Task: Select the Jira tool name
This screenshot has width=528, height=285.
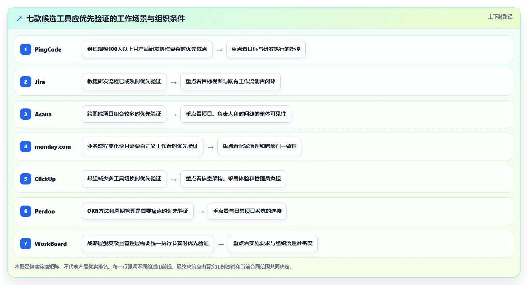Action: 40,82
